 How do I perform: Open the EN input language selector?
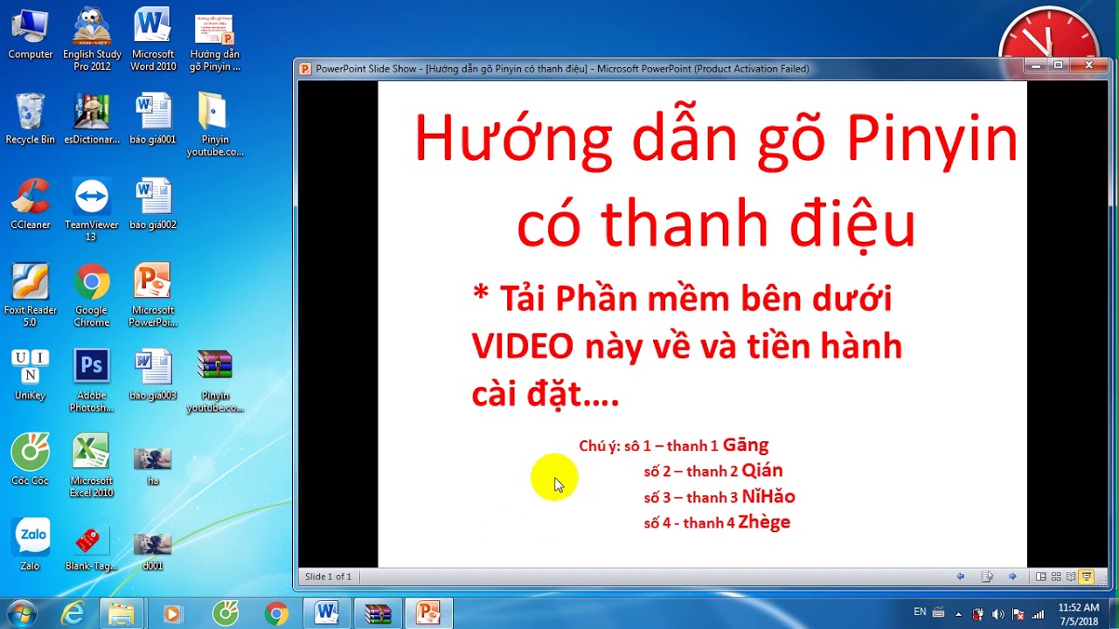click(920, 612)
